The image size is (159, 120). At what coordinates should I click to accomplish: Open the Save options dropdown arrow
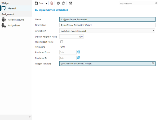[x=46, y=3]
